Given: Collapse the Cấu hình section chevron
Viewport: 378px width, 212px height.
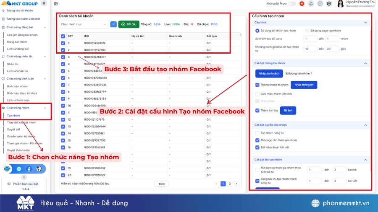Looking at the screenshot, I should (x=365, y=23).
